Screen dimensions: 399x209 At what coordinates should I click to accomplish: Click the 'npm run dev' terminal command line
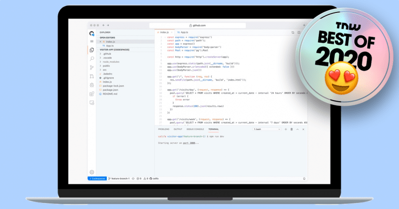click(x=191, y=136)
